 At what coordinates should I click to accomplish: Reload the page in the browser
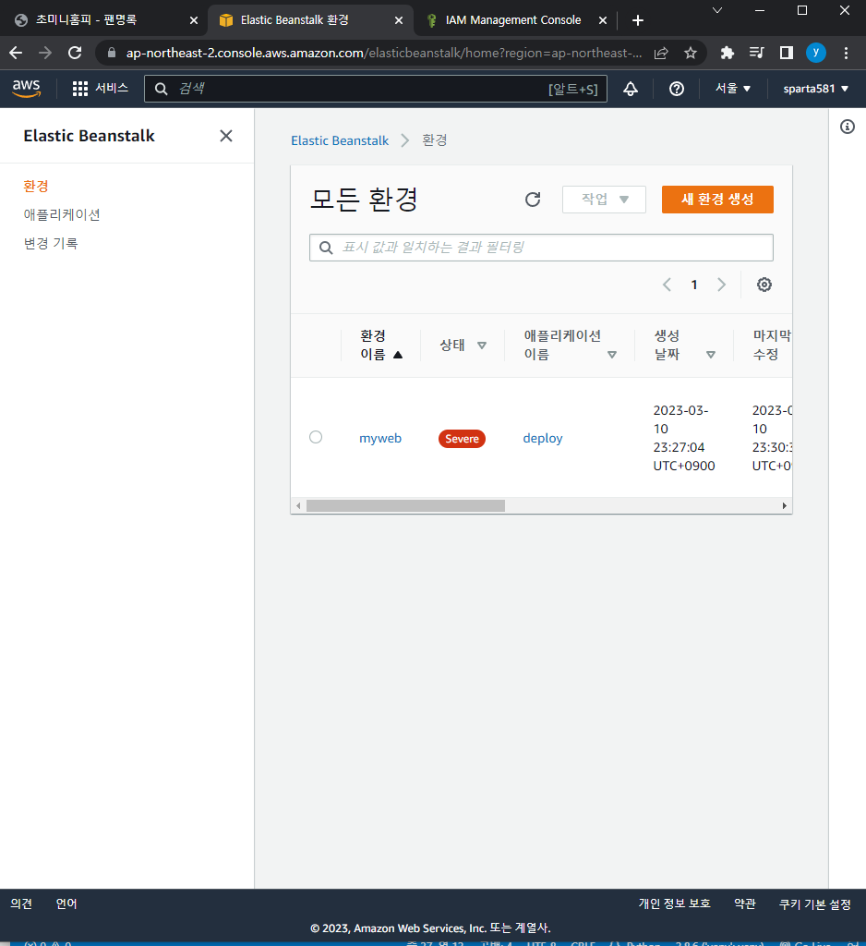(x=75, y=53)
